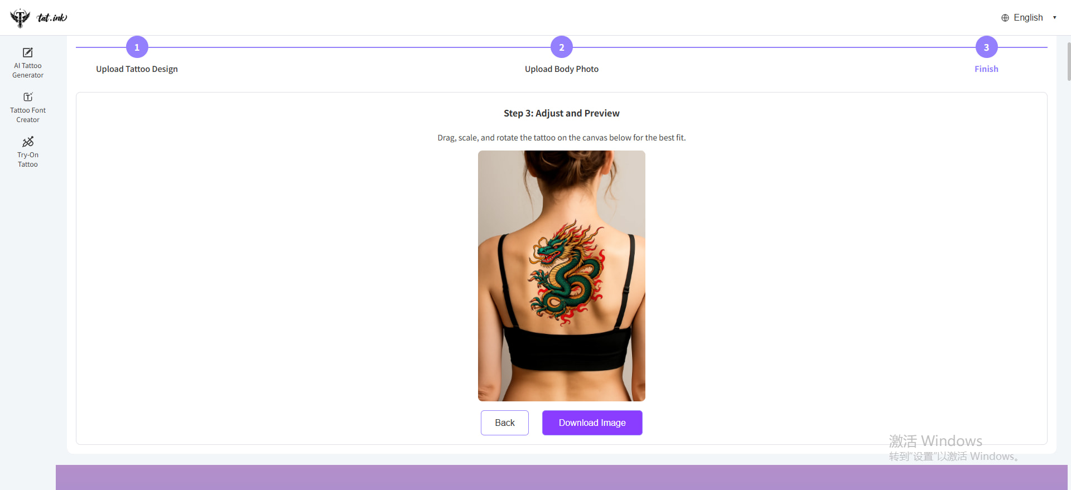Click the page vertical scrollbar
This screenshot has width=1071, height=490.
(x=1068, y=61)
